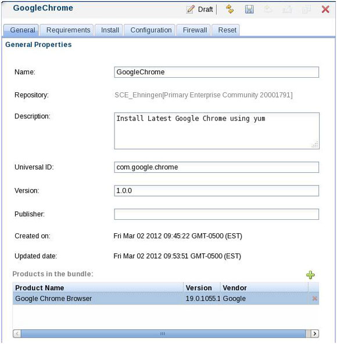Click the Universal ID field
The height and width of the screenshot is (344, 337).
tap(216, 167)
